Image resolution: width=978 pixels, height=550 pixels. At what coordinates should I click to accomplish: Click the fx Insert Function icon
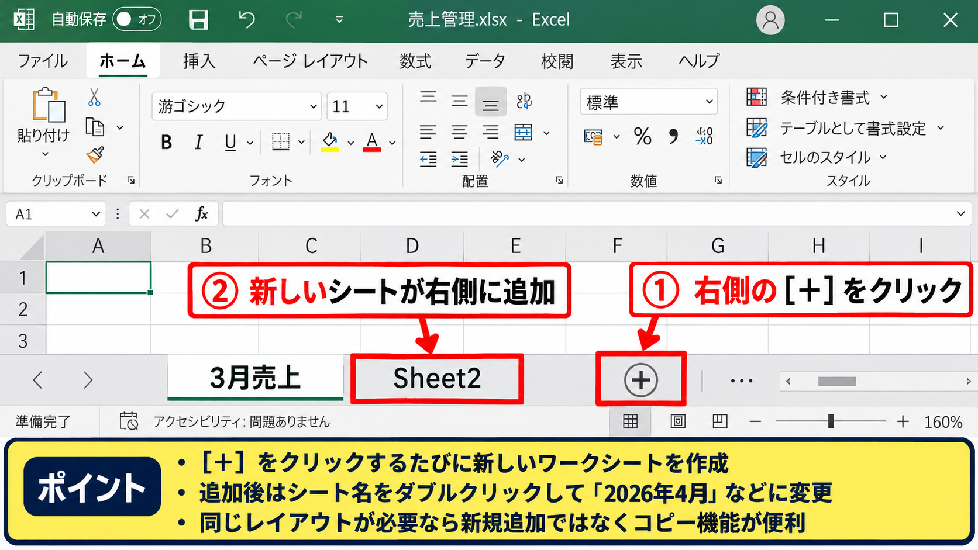(x=201, y=214)
